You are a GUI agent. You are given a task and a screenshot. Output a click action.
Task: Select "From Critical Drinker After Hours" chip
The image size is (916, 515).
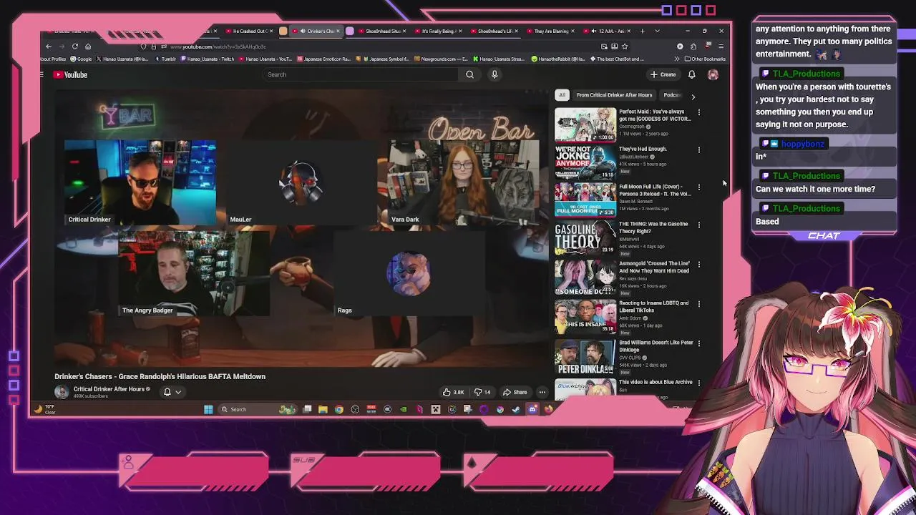(x=614, y=95)
